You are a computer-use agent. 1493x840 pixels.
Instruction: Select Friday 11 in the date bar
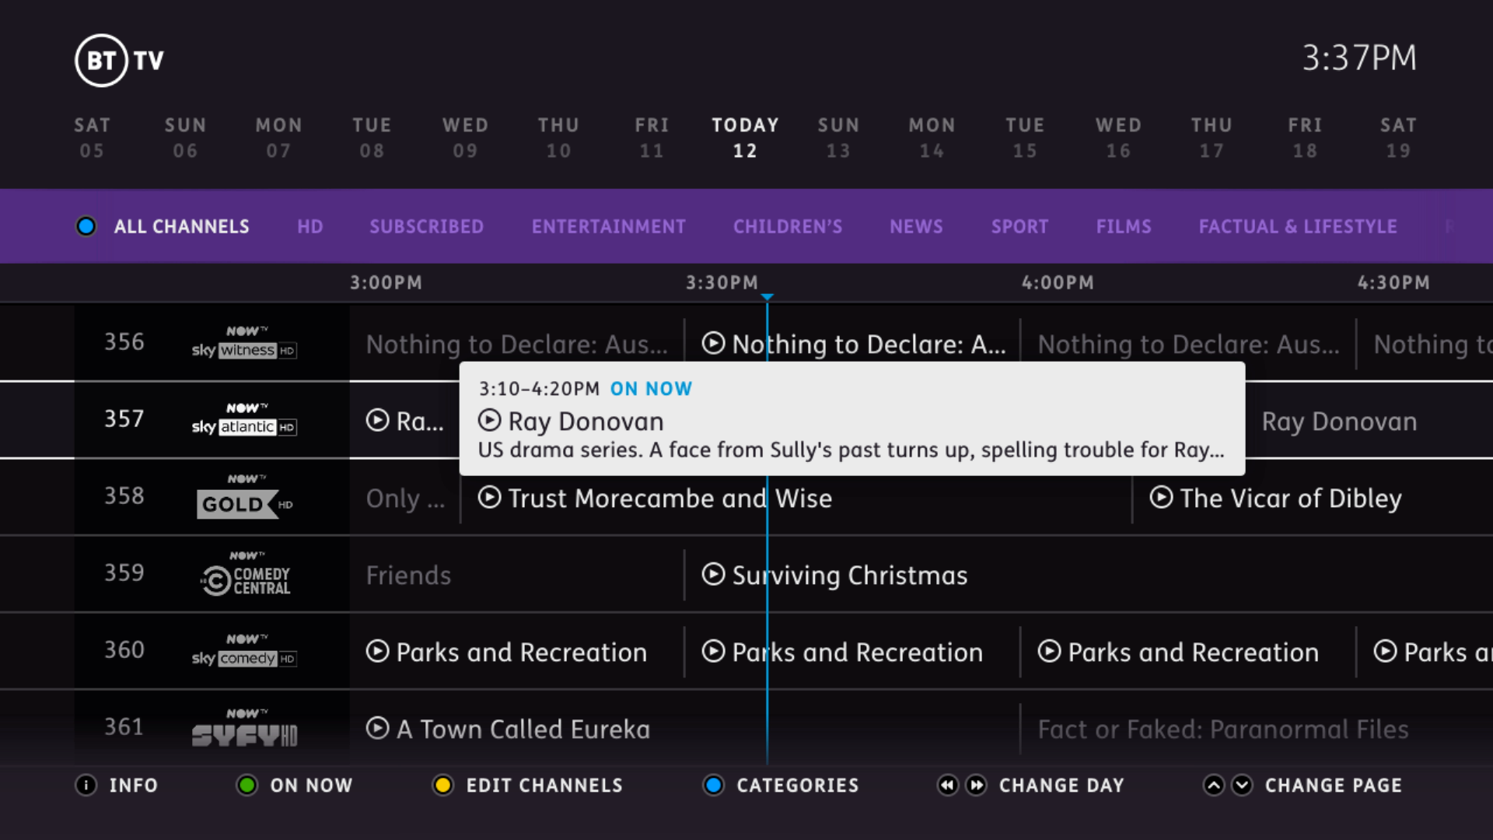click(x=652, y=138)
